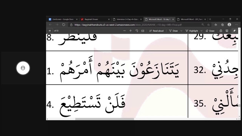Print the PDF document

221,31
